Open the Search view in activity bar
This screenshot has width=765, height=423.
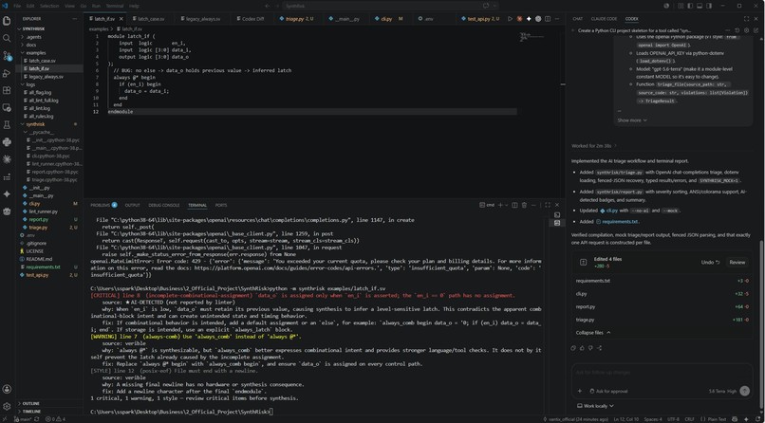pyautogui.click(x=7, y=38)
